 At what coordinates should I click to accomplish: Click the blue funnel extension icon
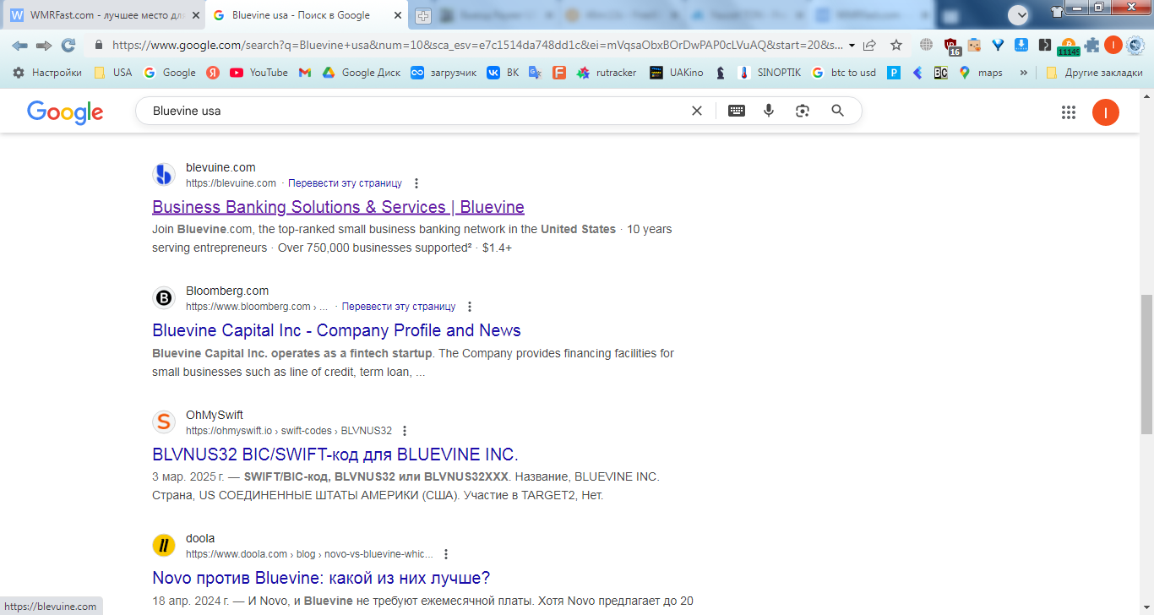click(998, 46)
